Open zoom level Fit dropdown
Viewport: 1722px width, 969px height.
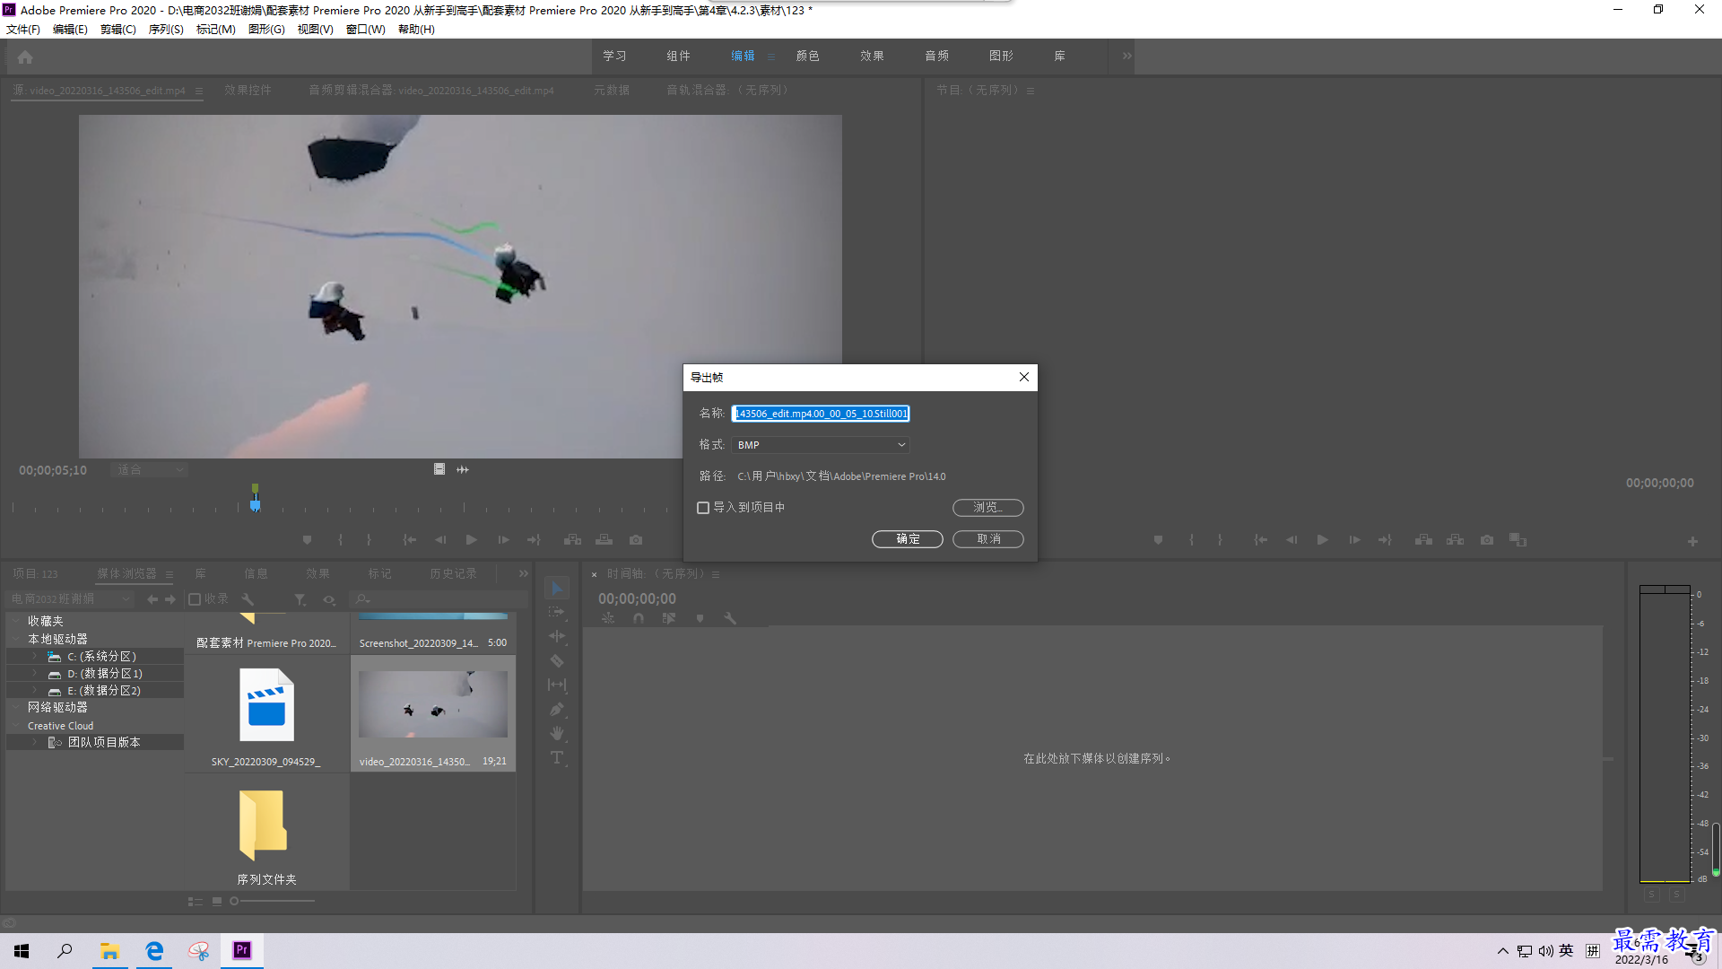coord(149,470)
